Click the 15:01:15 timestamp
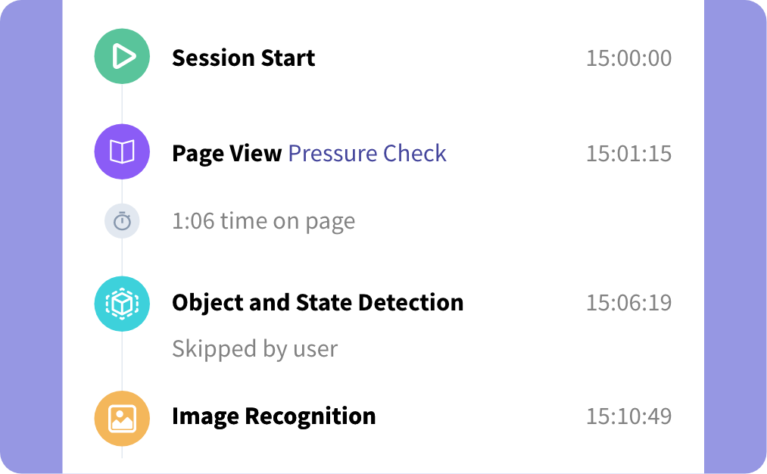The width and height of the screenshot is (767, 474). coord(628,153)
